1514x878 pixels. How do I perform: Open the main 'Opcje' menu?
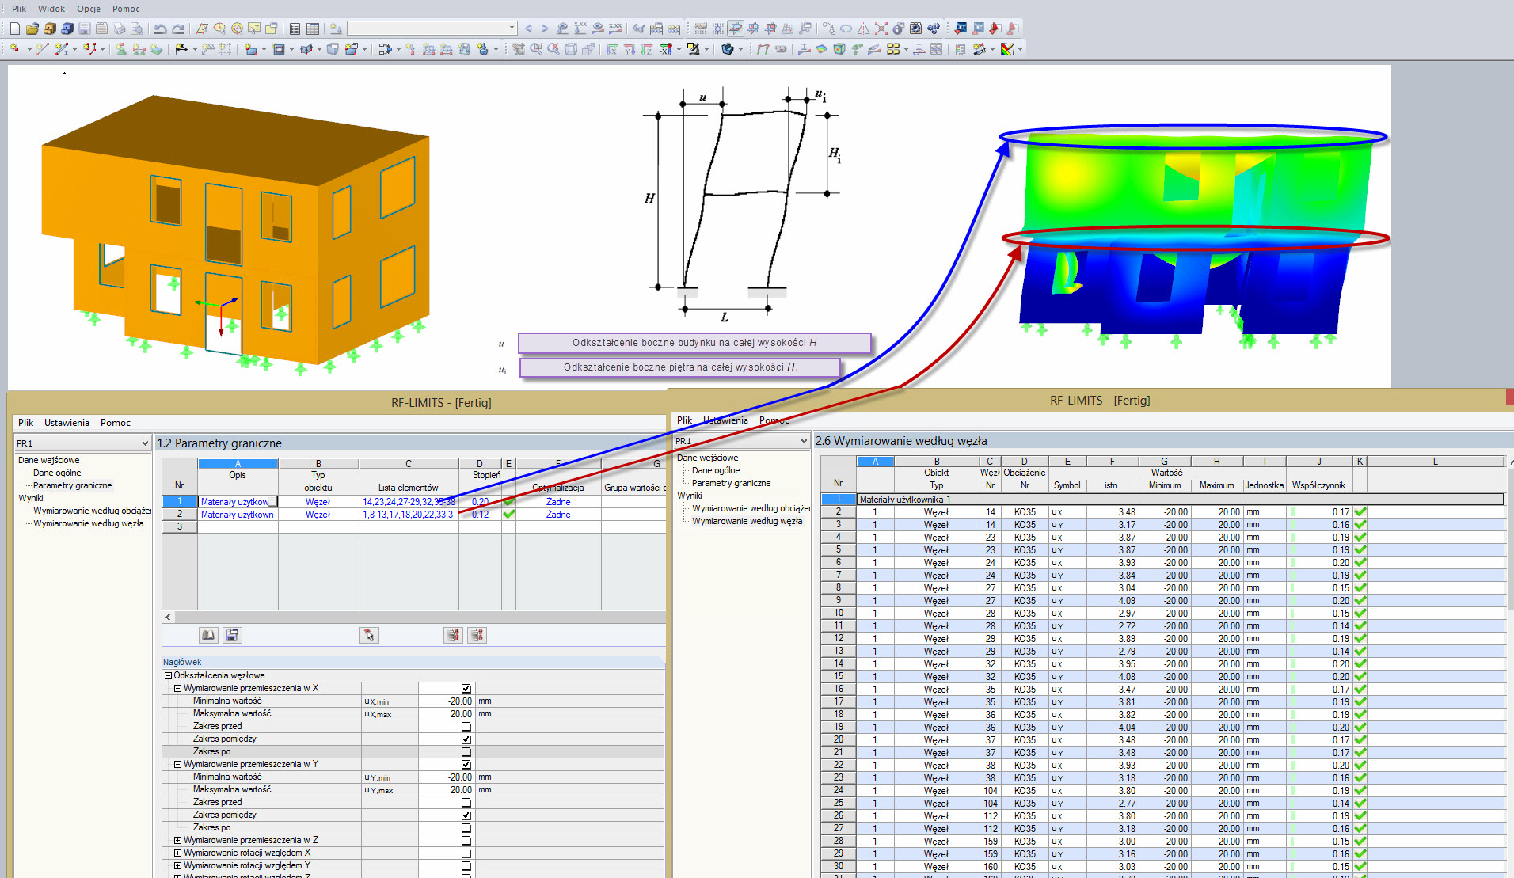pyautogui.click(x=89, y=9)
